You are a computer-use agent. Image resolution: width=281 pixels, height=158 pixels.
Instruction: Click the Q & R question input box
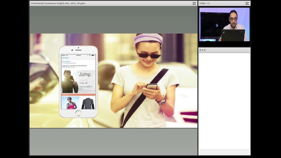tap(224, 152)
